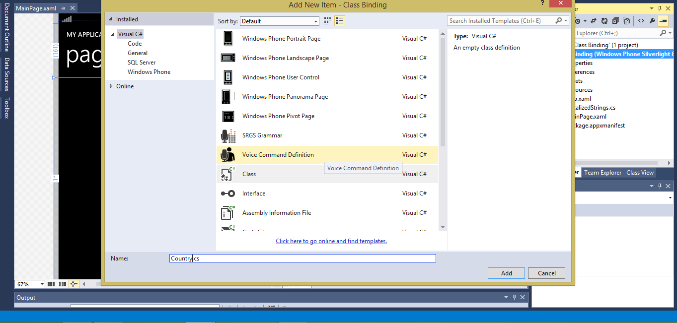Switch to the Class View tab

[x=640, y=173]
